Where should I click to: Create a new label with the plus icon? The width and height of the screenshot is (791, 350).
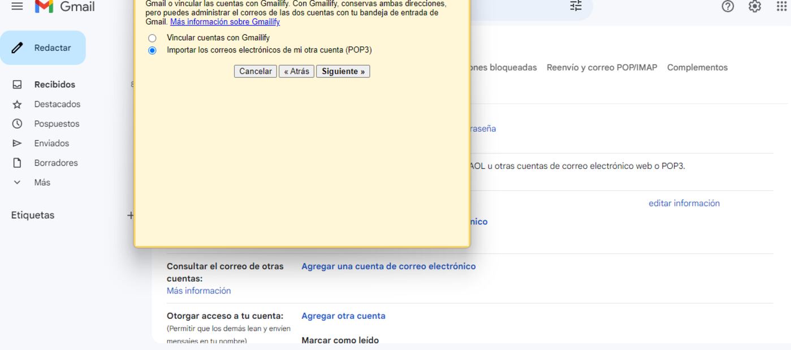[131, 215]
